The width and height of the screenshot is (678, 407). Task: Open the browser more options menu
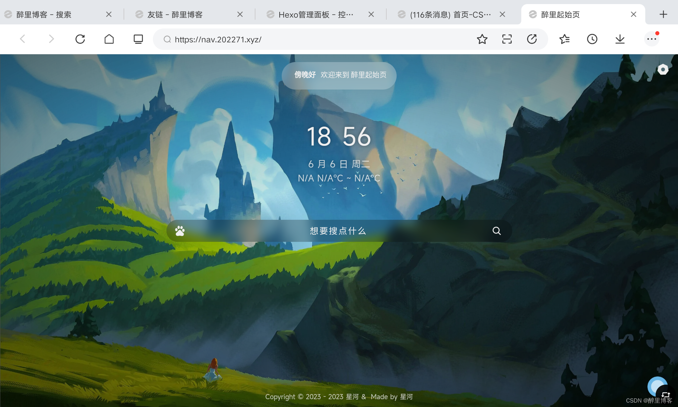652,39
